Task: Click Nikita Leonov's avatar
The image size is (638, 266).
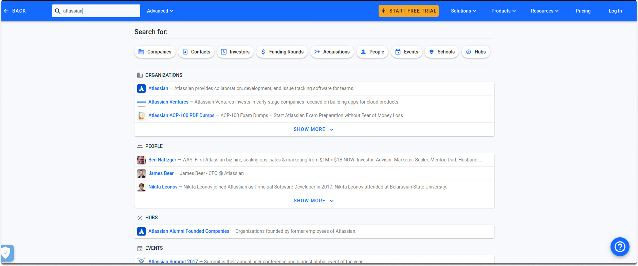Action: [141, 187]
